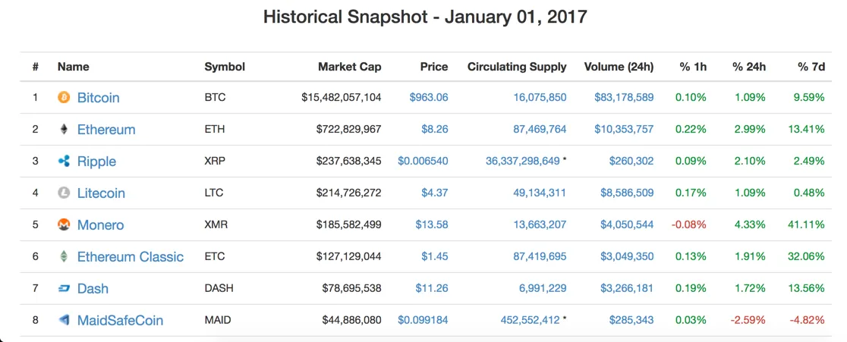
Task: Click the Ethereum Classic green icon
Action: (x=64, y=257)
